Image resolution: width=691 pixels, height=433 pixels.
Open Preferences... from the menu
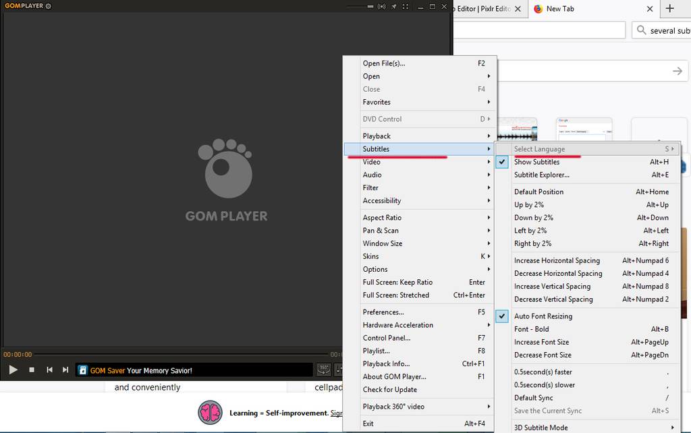click(420, 312)
